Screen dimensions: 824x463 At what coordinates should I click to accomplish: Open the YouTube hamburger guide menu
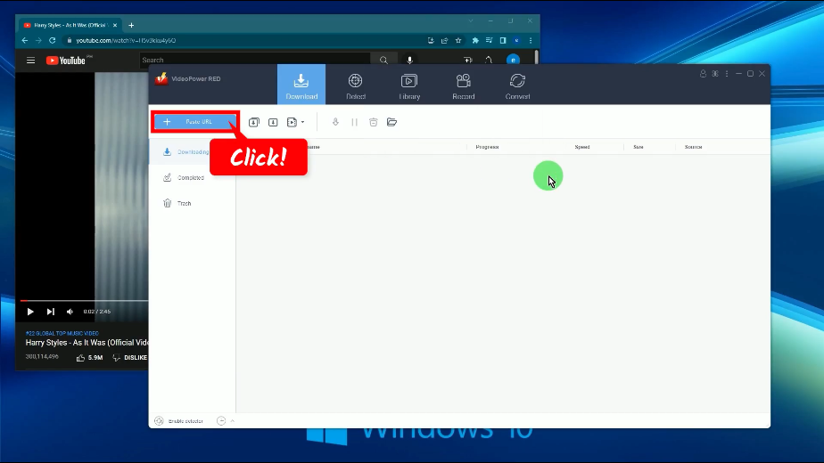click(31, 61)
